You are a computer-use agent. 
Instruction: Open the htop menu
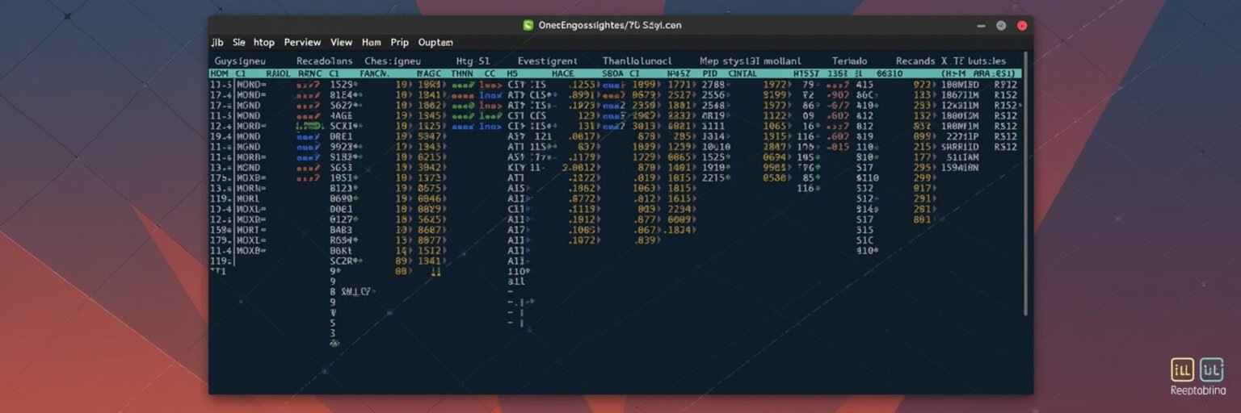264,42
